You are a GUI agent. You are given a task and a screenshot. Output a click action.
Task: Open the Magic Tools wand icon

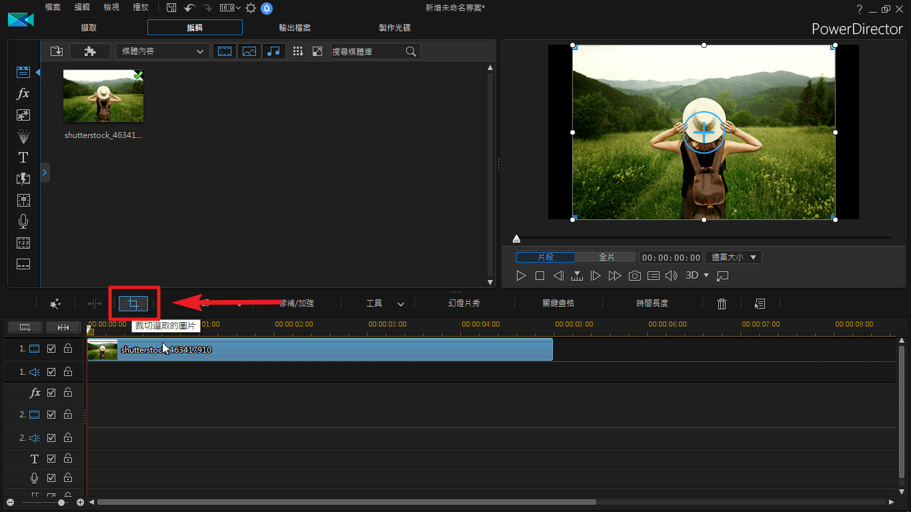click(55, 304)
